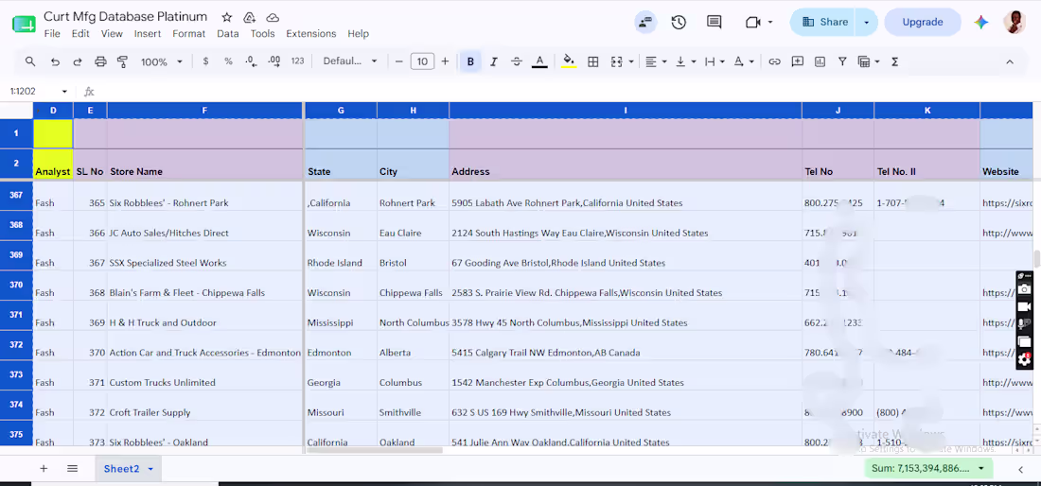Screen dimensions: 1041x486
Task: Open comments history icon
Action: [x=714, y=22]
